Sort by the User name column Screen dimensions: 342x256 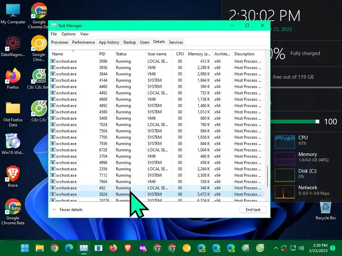tap(159, 54)
